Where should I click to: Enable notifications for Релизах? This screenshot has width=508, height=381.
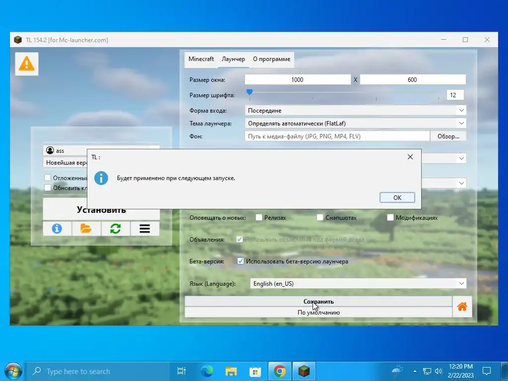click(259, 217)
